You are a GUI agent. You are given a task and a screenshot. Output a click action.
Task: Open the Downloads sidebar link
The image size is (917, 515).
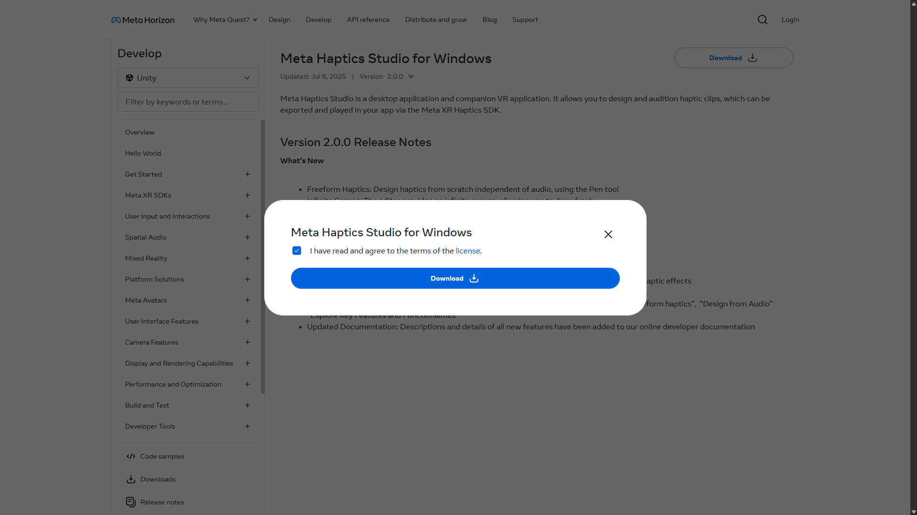point(158,479)
